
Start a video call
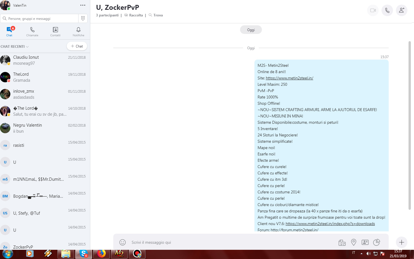point(373,10)
